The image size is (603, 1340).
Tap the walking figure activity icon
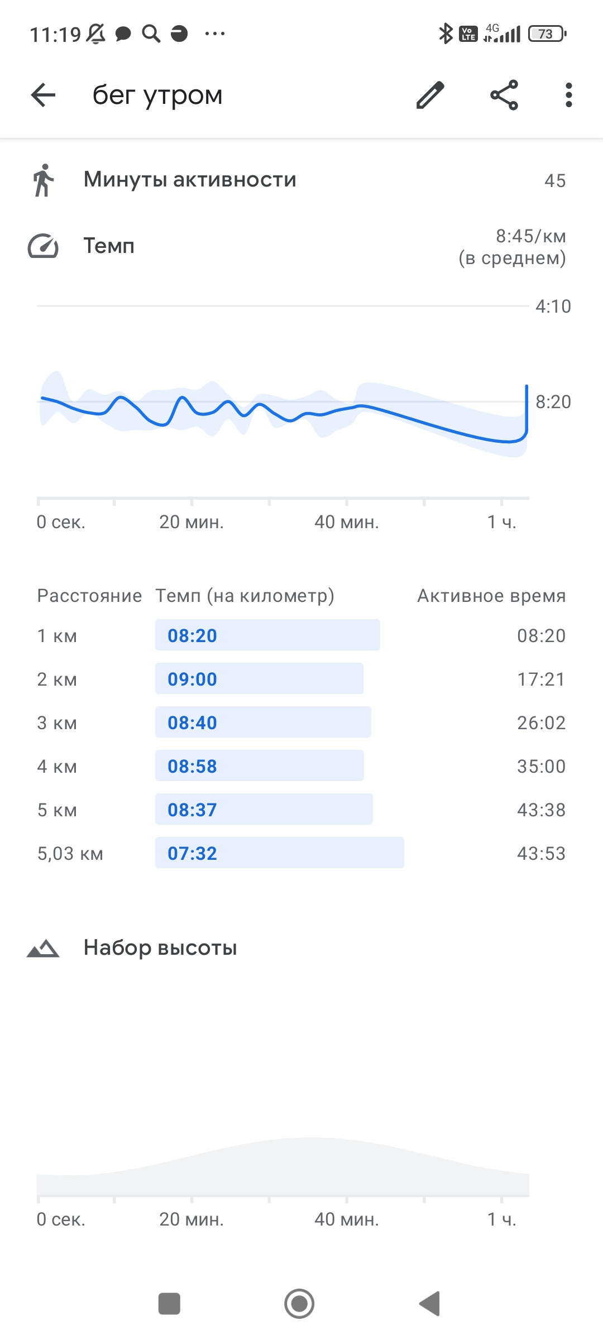pos(43,180)
